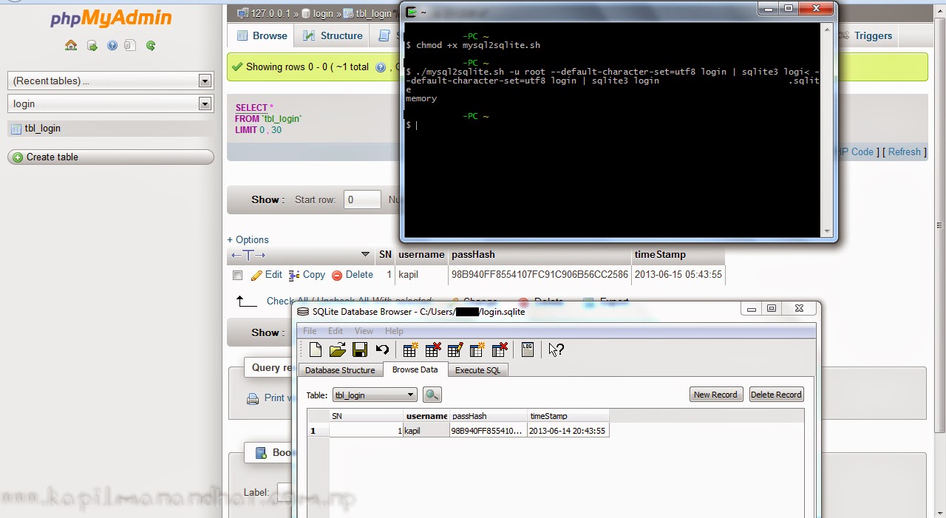Open the View menu in SQLite browser
Screen dimensions: 946x518
click(x=364, y=330)
